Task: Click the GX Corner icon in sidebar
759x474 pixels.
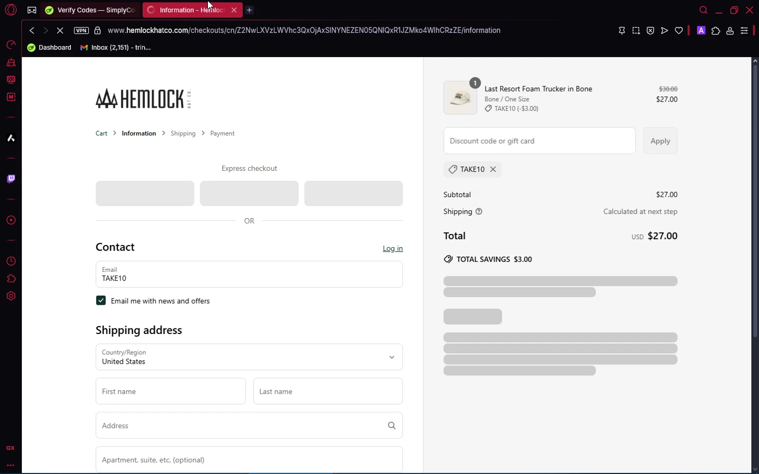Action: pos(11,448)
